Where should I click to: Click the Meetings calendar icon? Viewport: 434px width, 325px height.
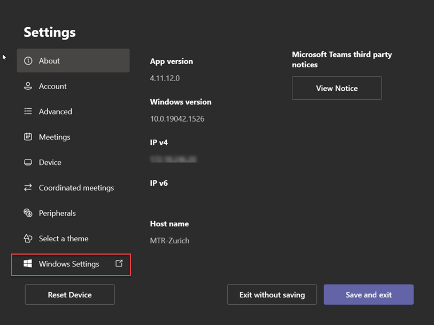(28, 137)
